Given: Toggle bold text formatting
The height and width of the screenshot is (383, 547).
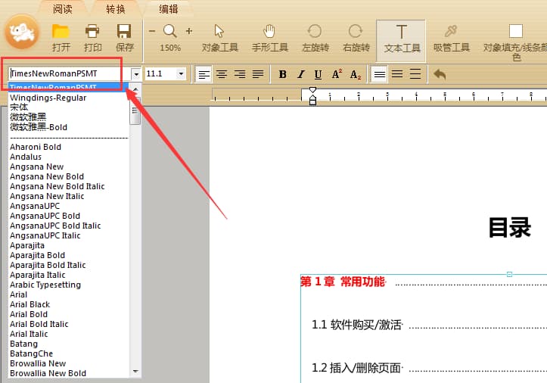Looking at the screenshot, I should click(x=282, y=74).
